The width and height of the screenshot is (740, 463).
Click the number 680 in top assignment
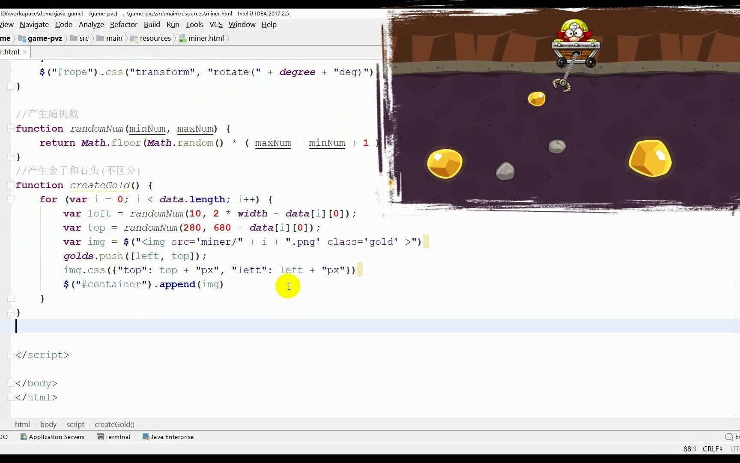click(222, 228)
